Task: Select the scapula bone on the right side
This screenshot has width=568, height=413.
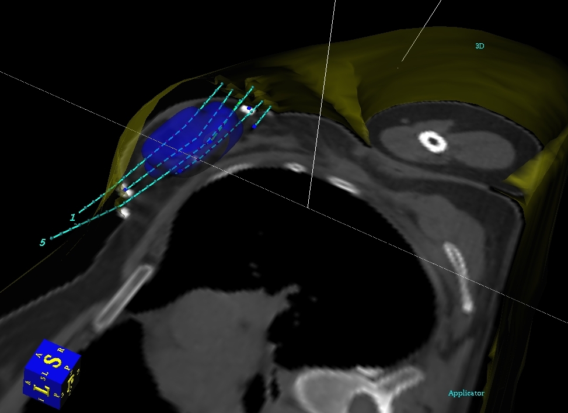Action: point(458,277)
